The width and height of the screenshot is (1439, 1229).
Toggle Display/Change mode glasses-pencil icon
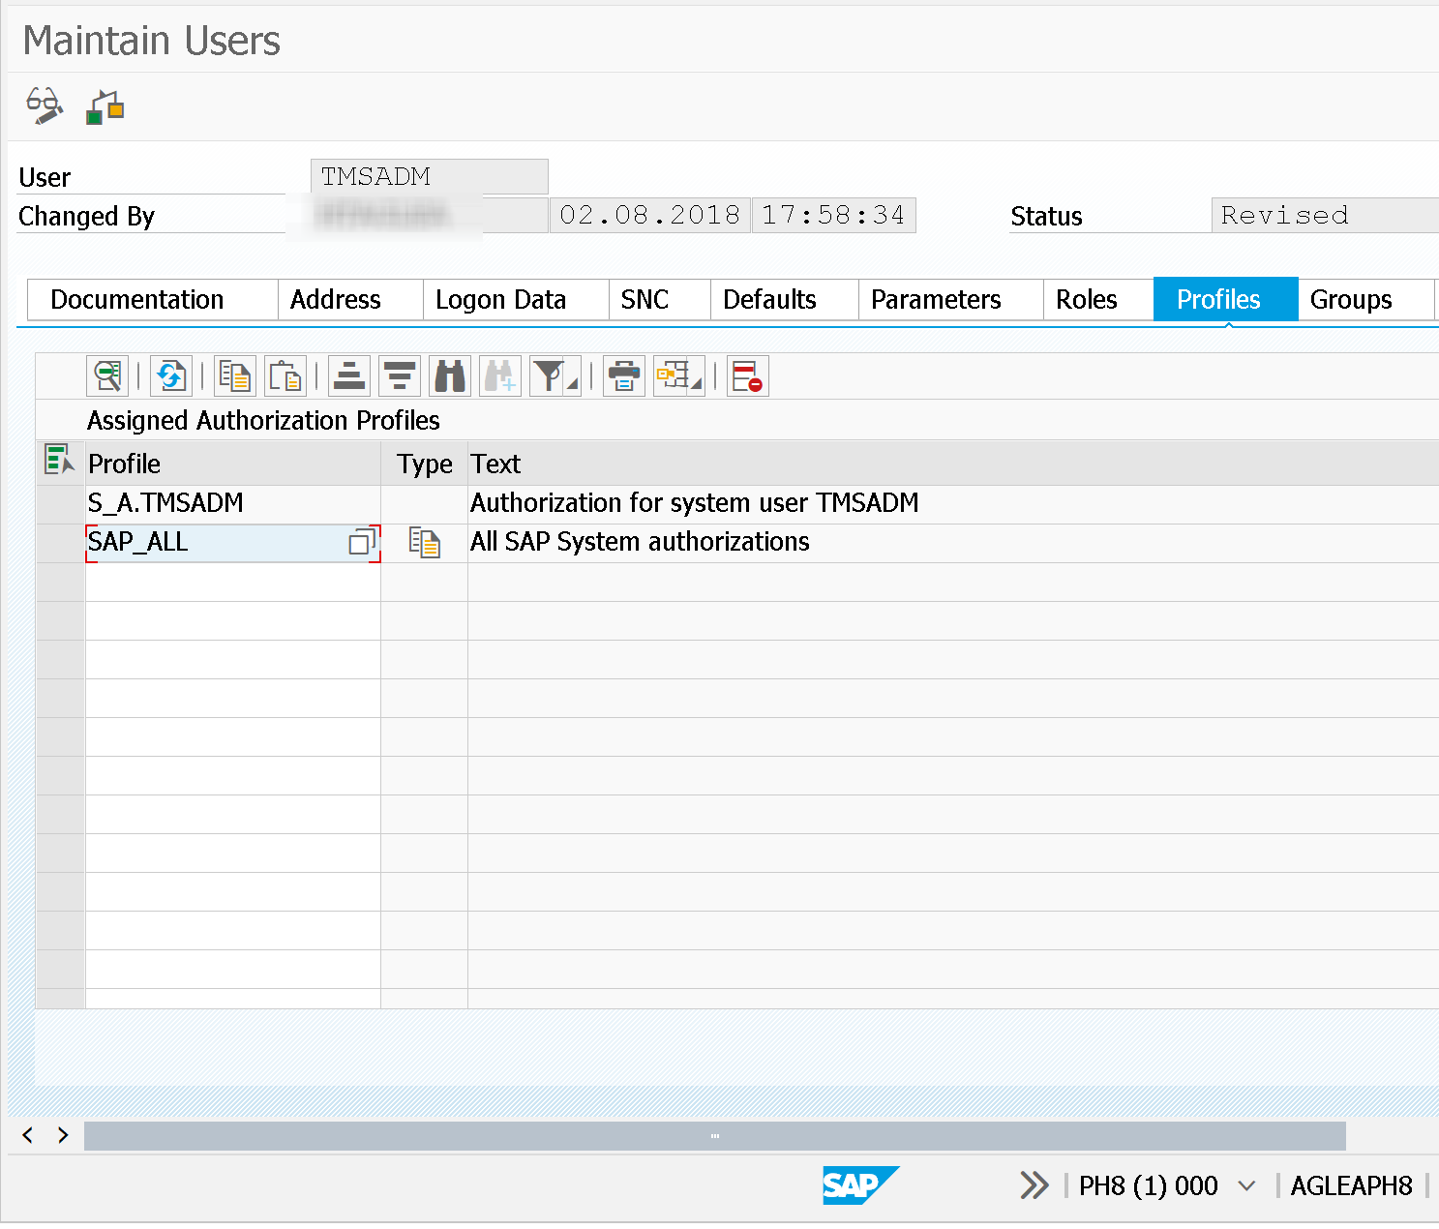[45, 105]
